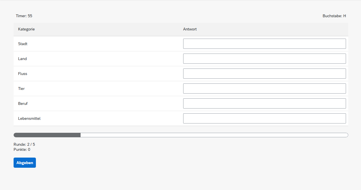Click the timer progress bar
Viewport: 361px width, 190px height.
tap(181, 135)
